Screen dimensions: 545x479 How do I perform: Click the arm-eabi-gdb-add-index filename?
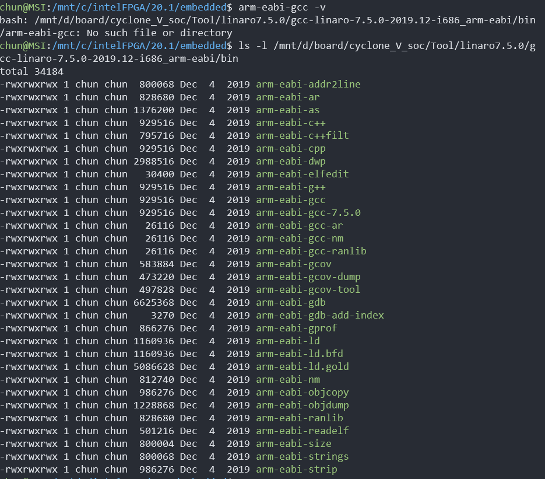tap(319, 315)
